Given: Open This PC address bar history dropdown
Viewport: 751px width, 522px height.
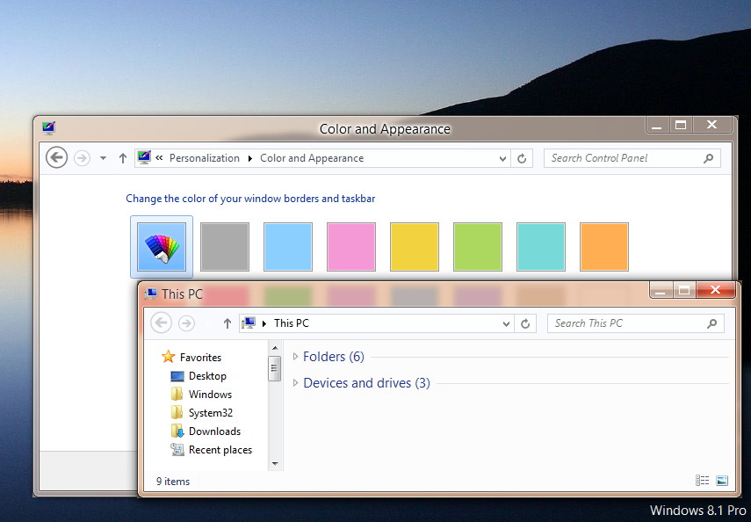Looking at the screenshot, I should [x=506, y=324].
